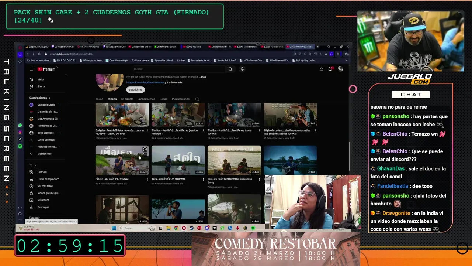This screenshot has width=472, height=266.
Task: Open Spotify from the Windows taskbar
Action: coord(253,228)
